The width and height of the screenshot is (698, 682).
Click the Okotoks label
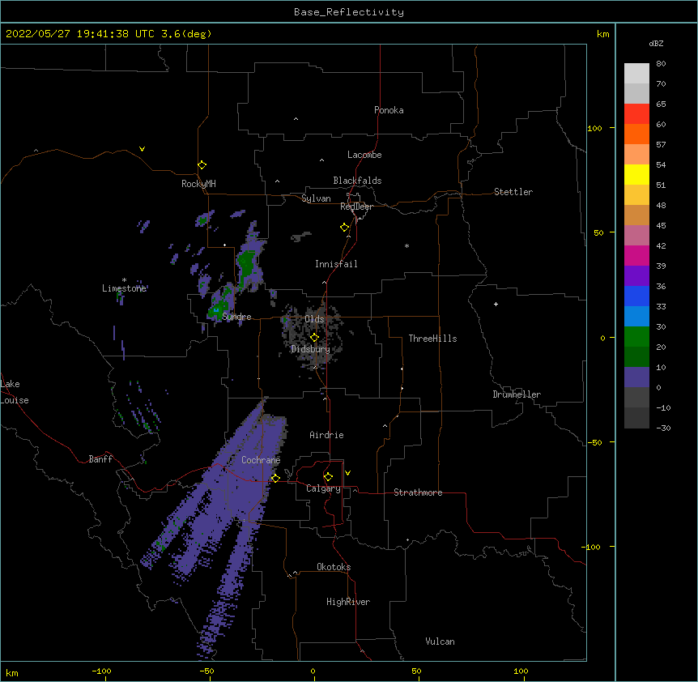click(x=334, y=567)
